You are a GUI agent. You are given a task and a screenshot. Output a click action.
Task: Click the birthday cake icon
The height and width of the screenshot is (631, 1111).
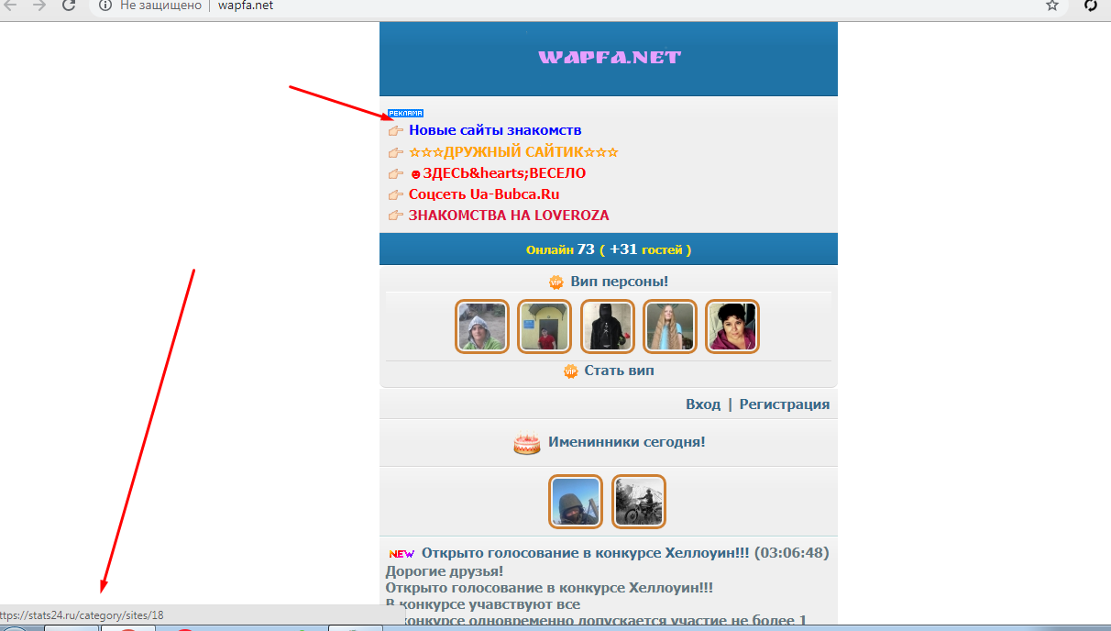pos(527,444)
